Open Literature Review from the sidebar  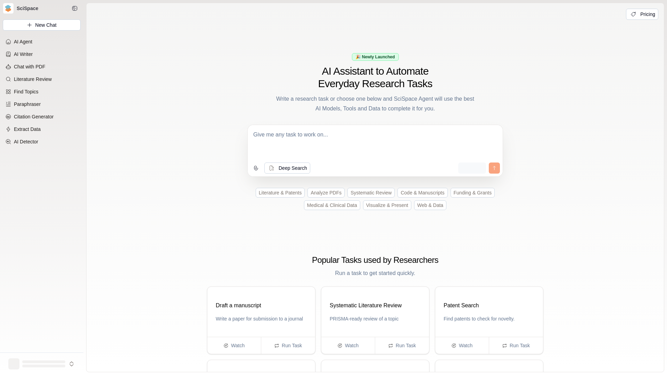pos(42,79)
